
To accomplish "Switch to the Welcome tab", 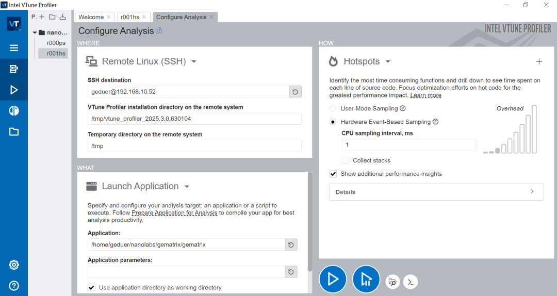I will [x=91, y=17].
